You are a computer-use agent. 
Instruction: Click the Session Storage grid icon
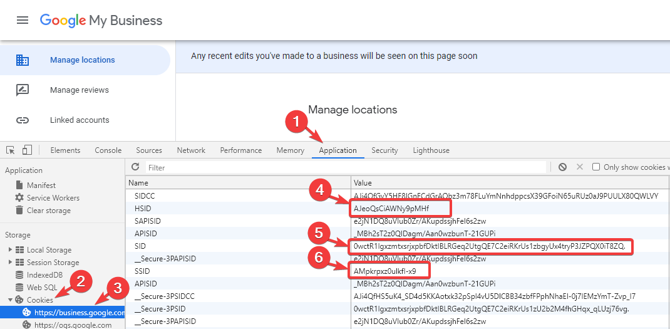click(x=19, y=262)
